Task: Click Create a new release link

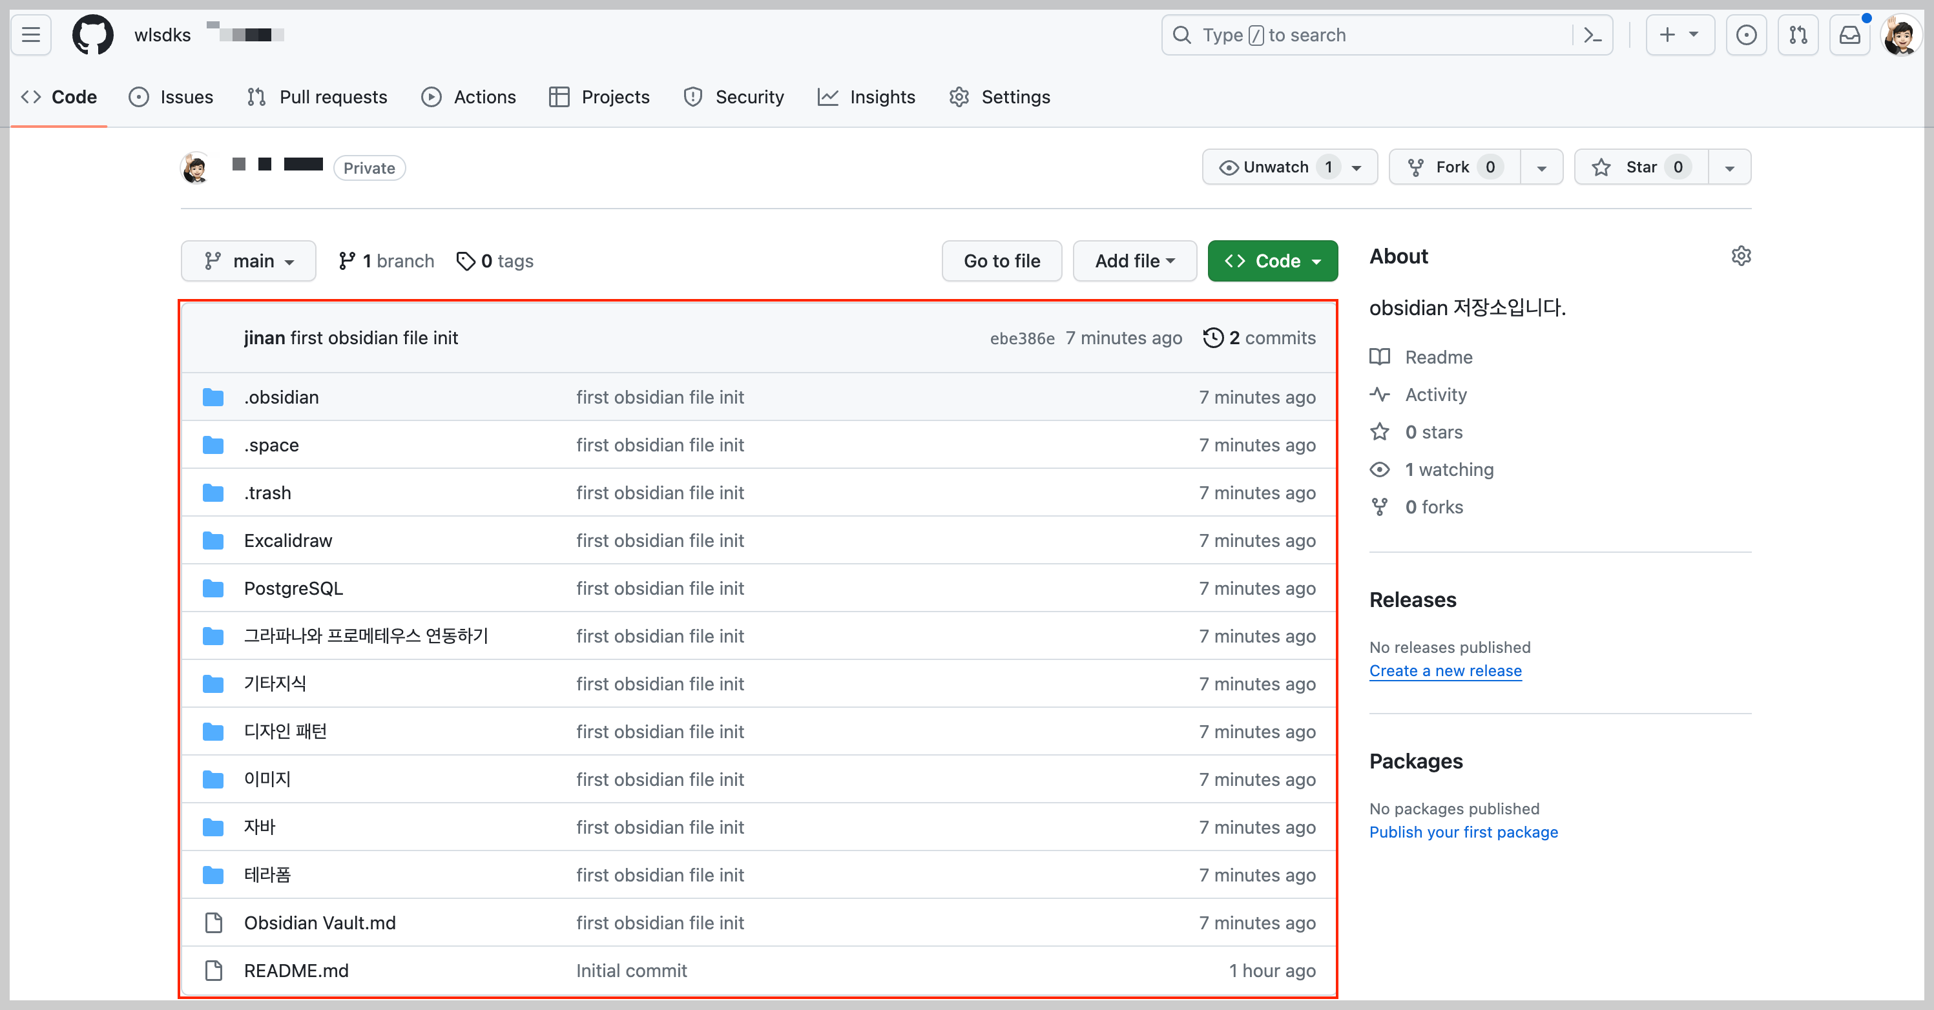Action: pyautogui.click(x=1444, y=670)
